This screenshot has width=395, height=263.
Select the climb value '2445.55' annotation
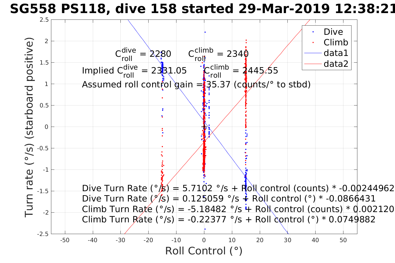(260, 71)
